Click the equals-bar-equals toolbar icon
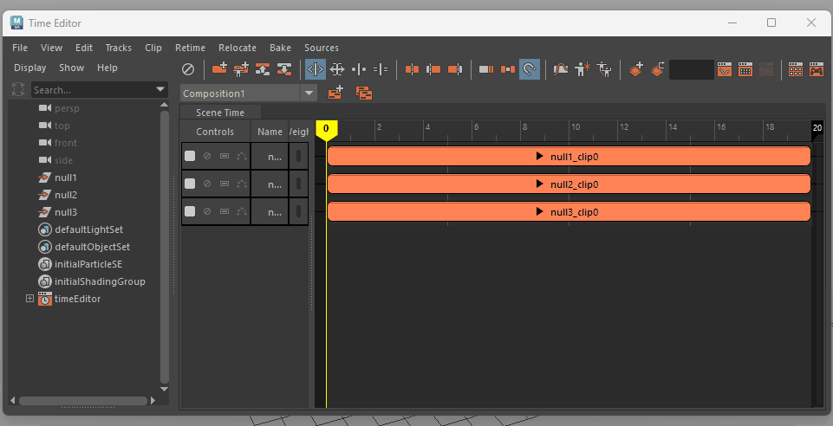This screenshot has width=833, height=426. coord(381,69)
